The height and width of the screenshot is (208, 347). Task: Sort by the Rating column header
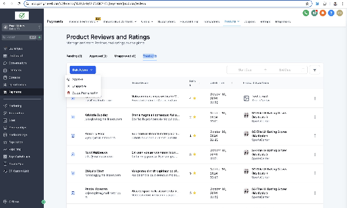point(194,83)
